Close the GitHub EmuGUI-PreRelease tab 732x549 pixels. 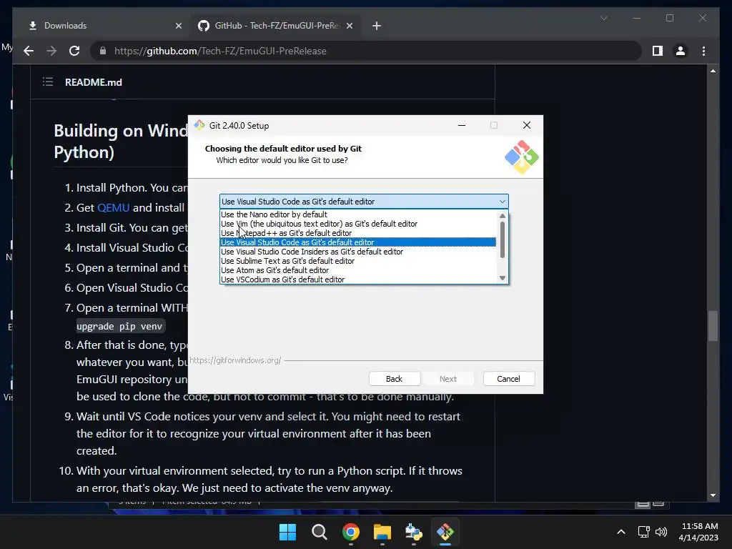[x=350, y=26]
